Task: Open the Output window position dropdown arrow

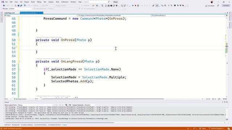Action: click(223, 102)
